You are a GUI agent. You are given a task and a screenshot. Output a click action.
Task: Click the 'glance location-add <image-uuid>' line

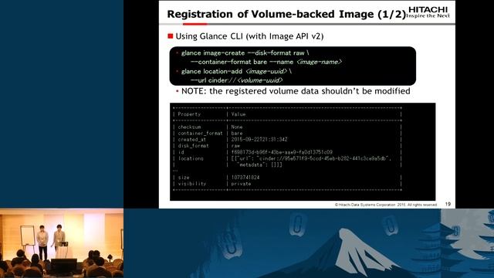(236, 71)
